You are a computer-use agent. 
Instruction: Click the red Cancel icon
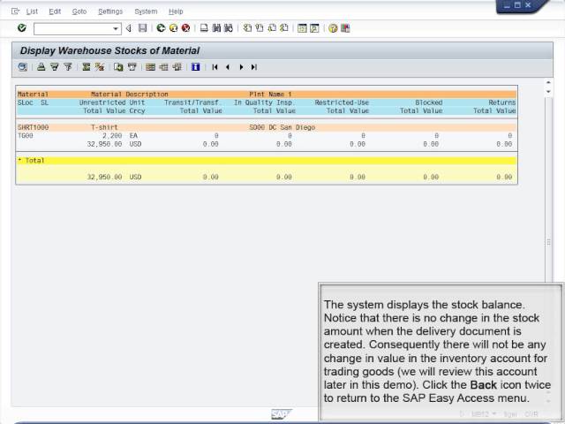185,28
